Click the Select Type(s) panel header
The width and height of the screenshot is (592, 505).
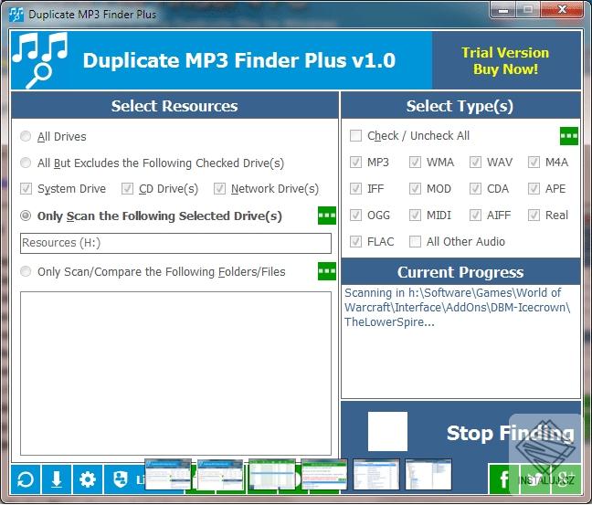(x=460, y=106)
